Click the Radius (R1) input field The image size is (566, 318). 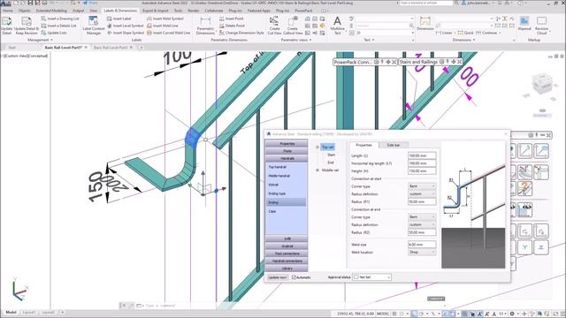pyautogui.click(x=422, y=202)
